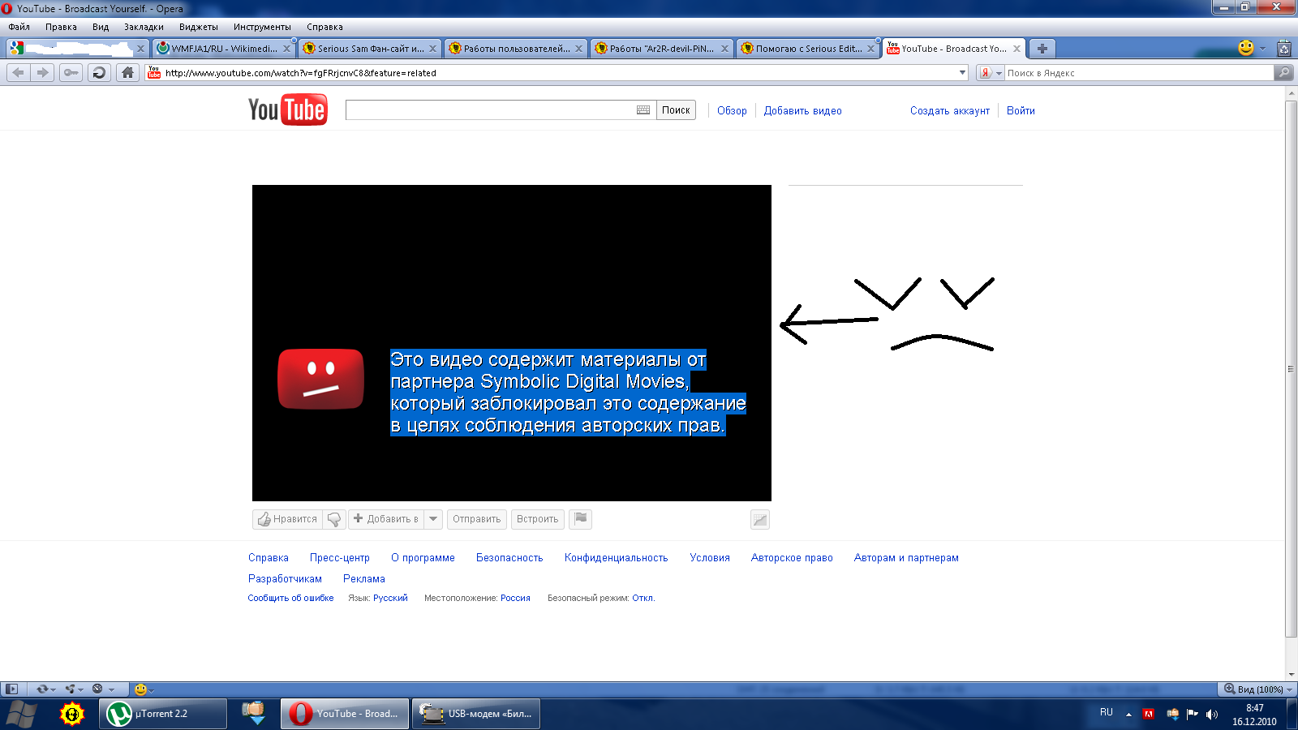This screenshot has width=1298, height=730.
Task: Close the YouTube - Broadcast Yo... tab
Action: tap(1016, 49)
